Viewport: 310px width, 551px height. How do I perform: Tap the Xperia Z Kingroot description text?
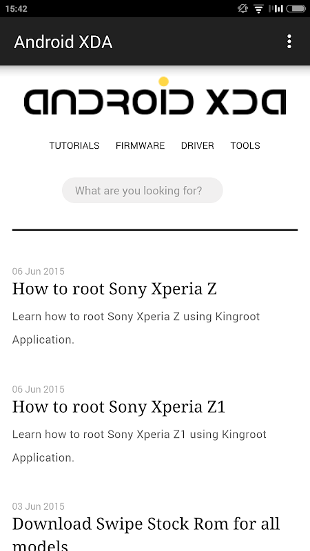[136, 328]
